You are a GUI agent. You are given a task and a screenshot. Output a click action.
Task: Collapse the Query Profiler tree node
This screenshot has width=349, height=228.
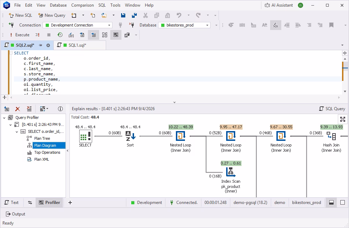pos(4,118)
